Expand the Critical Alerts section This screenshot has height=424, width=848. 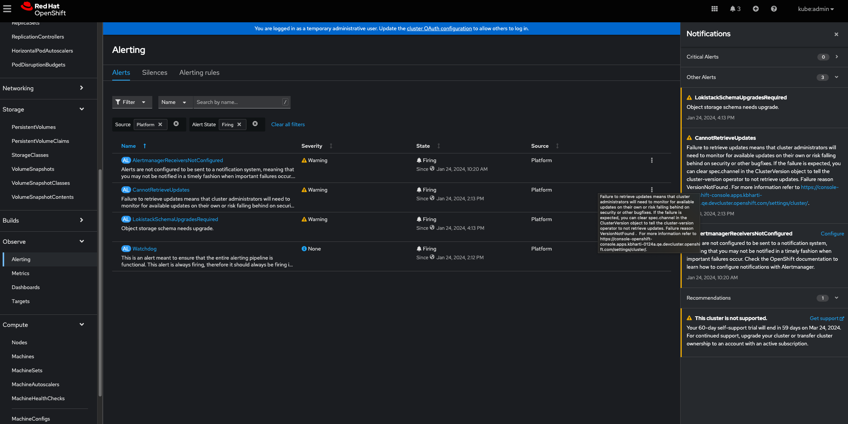click(x=836, y=57)
